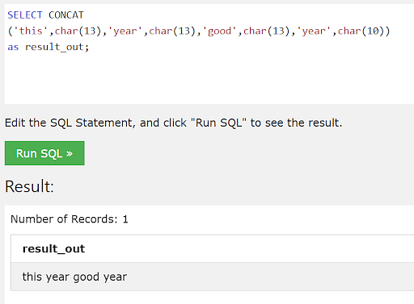Click the second 'year' string in the query

point(314,31)
